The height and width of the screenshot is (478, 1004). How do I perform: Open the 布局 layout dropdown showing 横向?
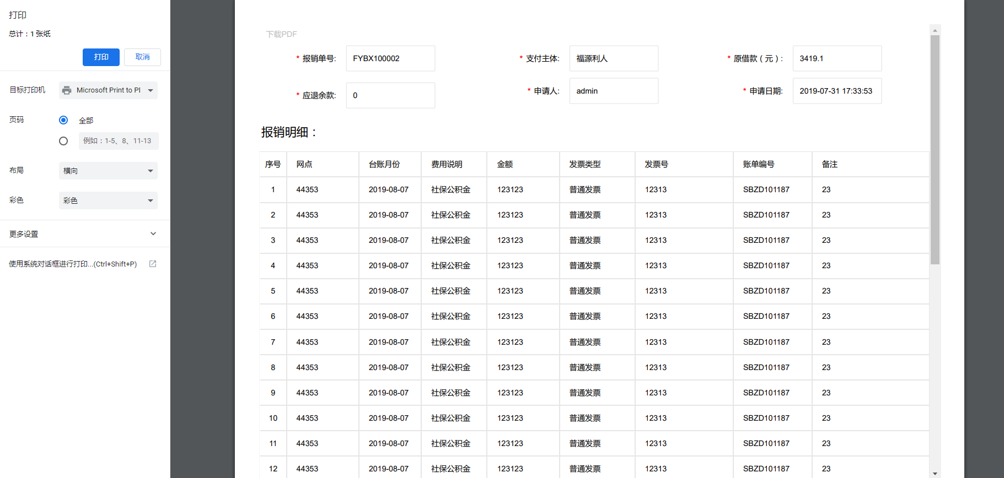pos(108,171)
